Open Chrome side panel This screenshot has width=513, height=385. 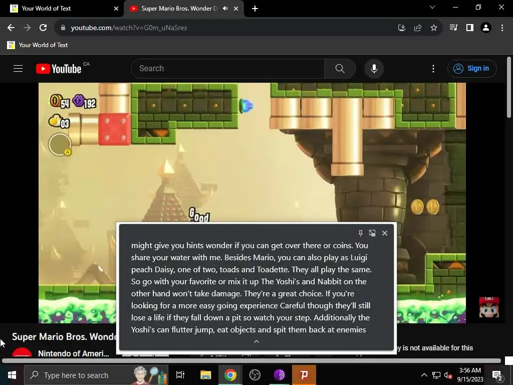(x=469, y=28)
